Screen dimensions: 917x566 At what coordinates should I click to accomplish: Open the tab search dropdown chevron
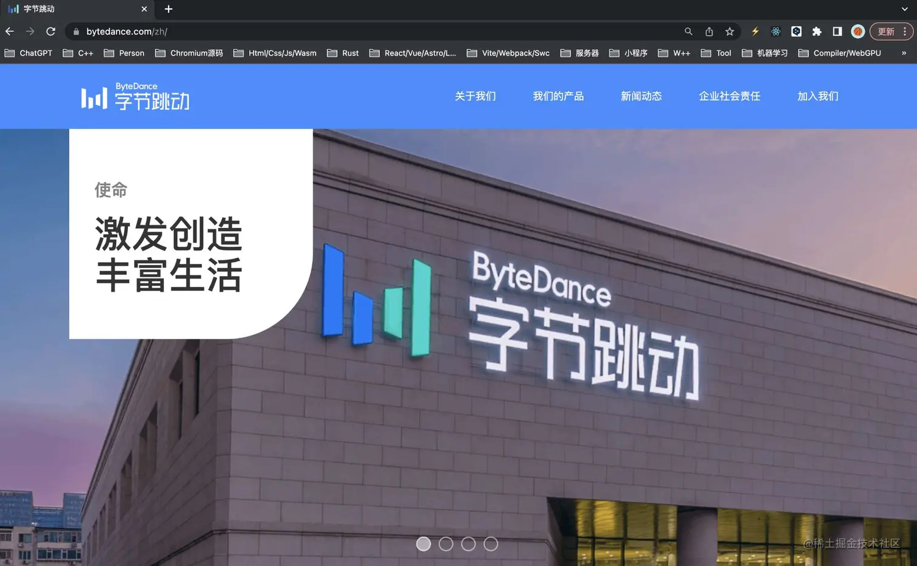pyautogui.click(x=904, y=9)
